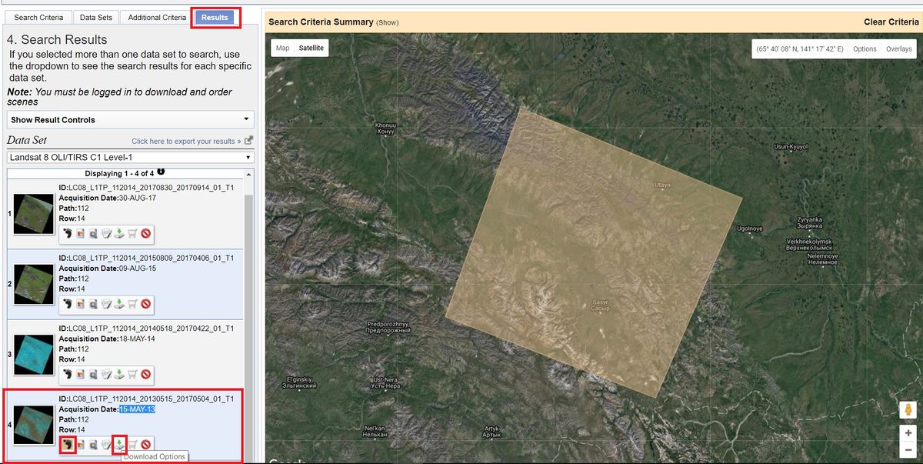Hide browse overlay for the 18-MAY-14 scene

click(80, 375)
